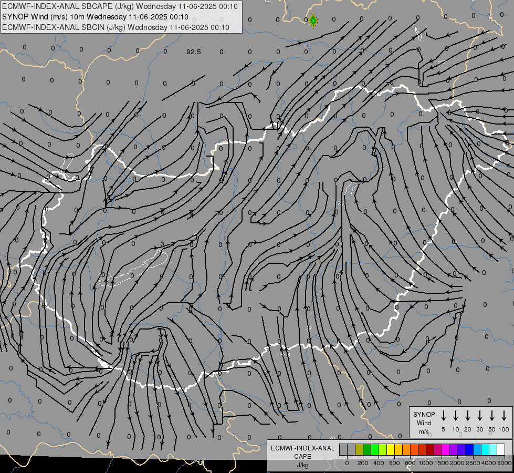The width and height of the screenshot is (514, 473).
Task: Click the SYNOP label in wind legend
Action: (424, 414)
